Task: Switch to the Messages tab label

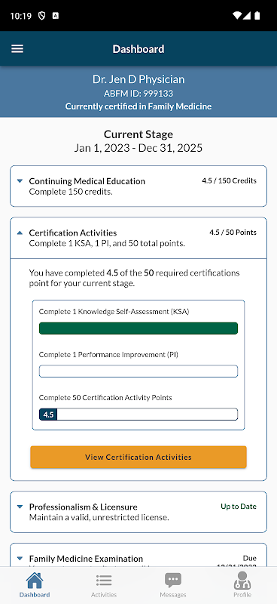Action: tap(173, 595)
